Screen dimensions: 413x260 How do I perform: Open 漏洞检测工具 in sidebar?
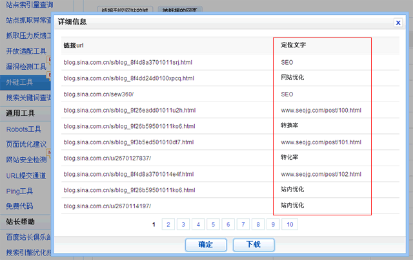pyautogui.click(x=26, y=67)
